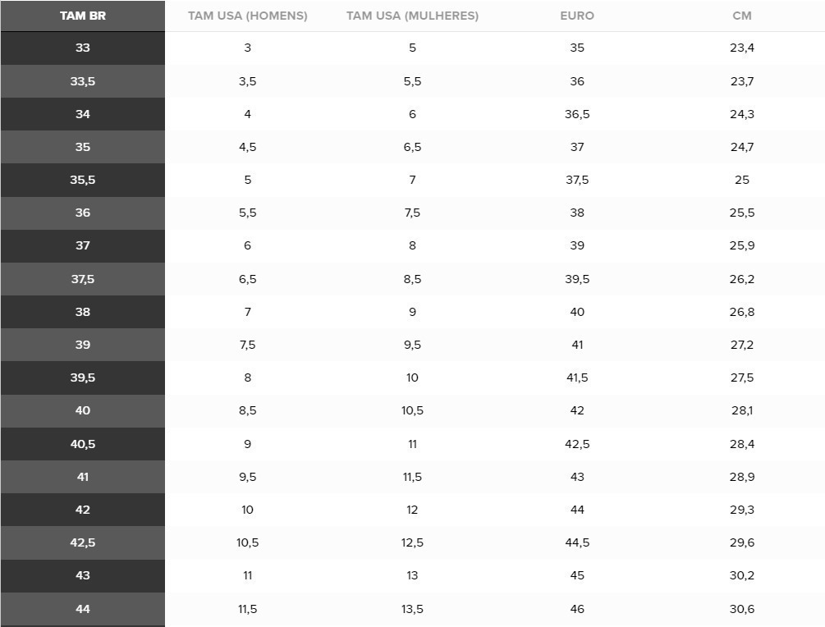Viewport: 825px width, 627px height.
Task: Click the 23,4 centimeter value
Action: coord(742,48)
